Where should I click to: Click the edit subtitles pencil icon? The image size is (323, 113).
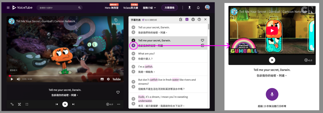(x=181, y=19)
